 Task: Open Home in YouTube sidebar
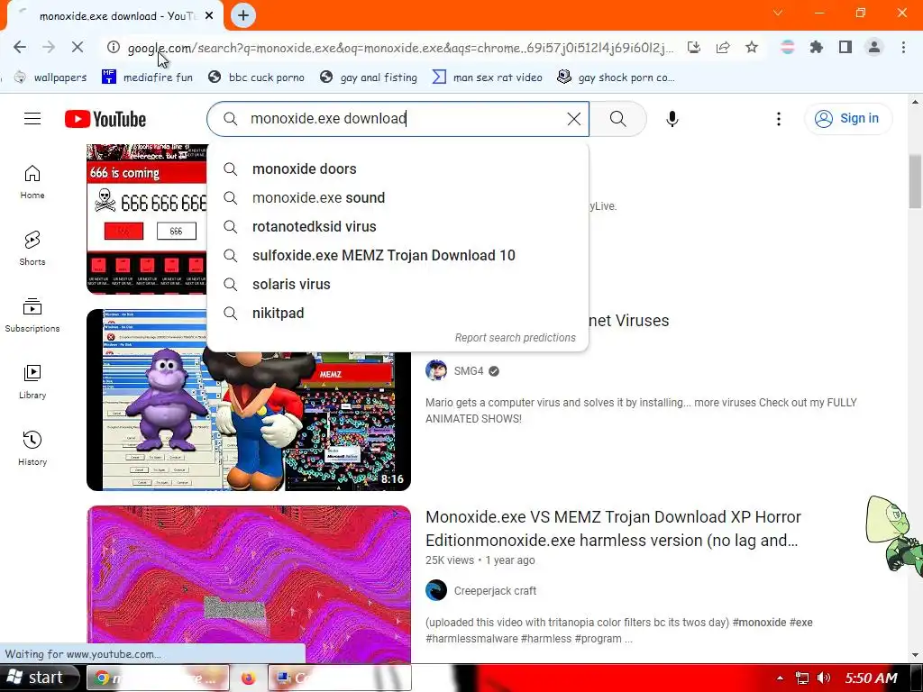pos(32,182)
